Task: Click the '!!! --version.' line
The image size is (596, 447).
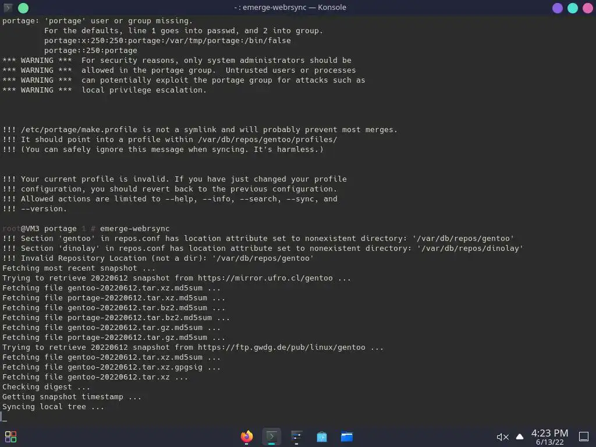Action: tap(34, 209)
